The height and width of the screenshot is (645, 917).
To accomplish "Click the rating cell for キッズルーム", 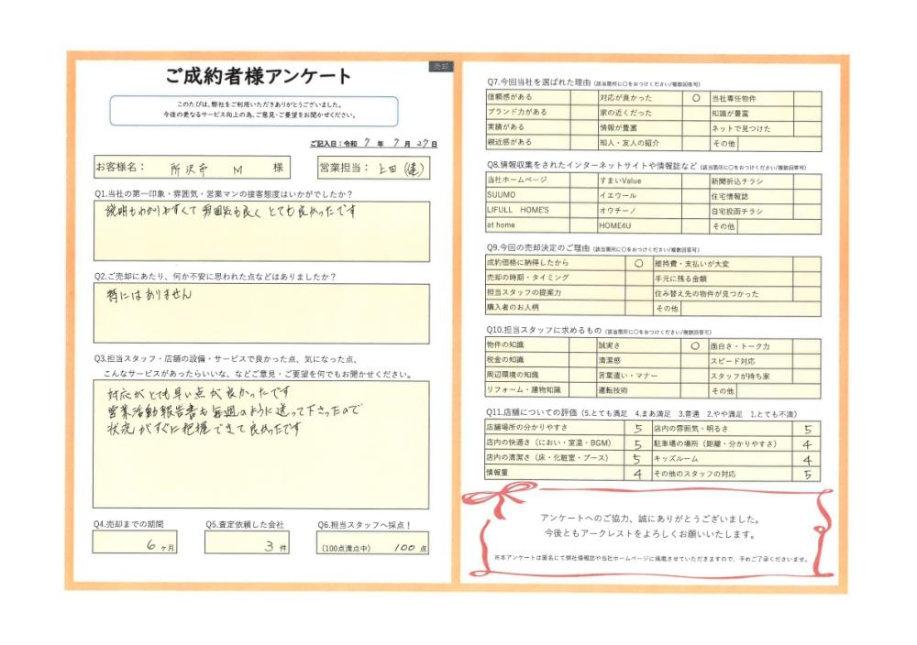I will [807, 460].
